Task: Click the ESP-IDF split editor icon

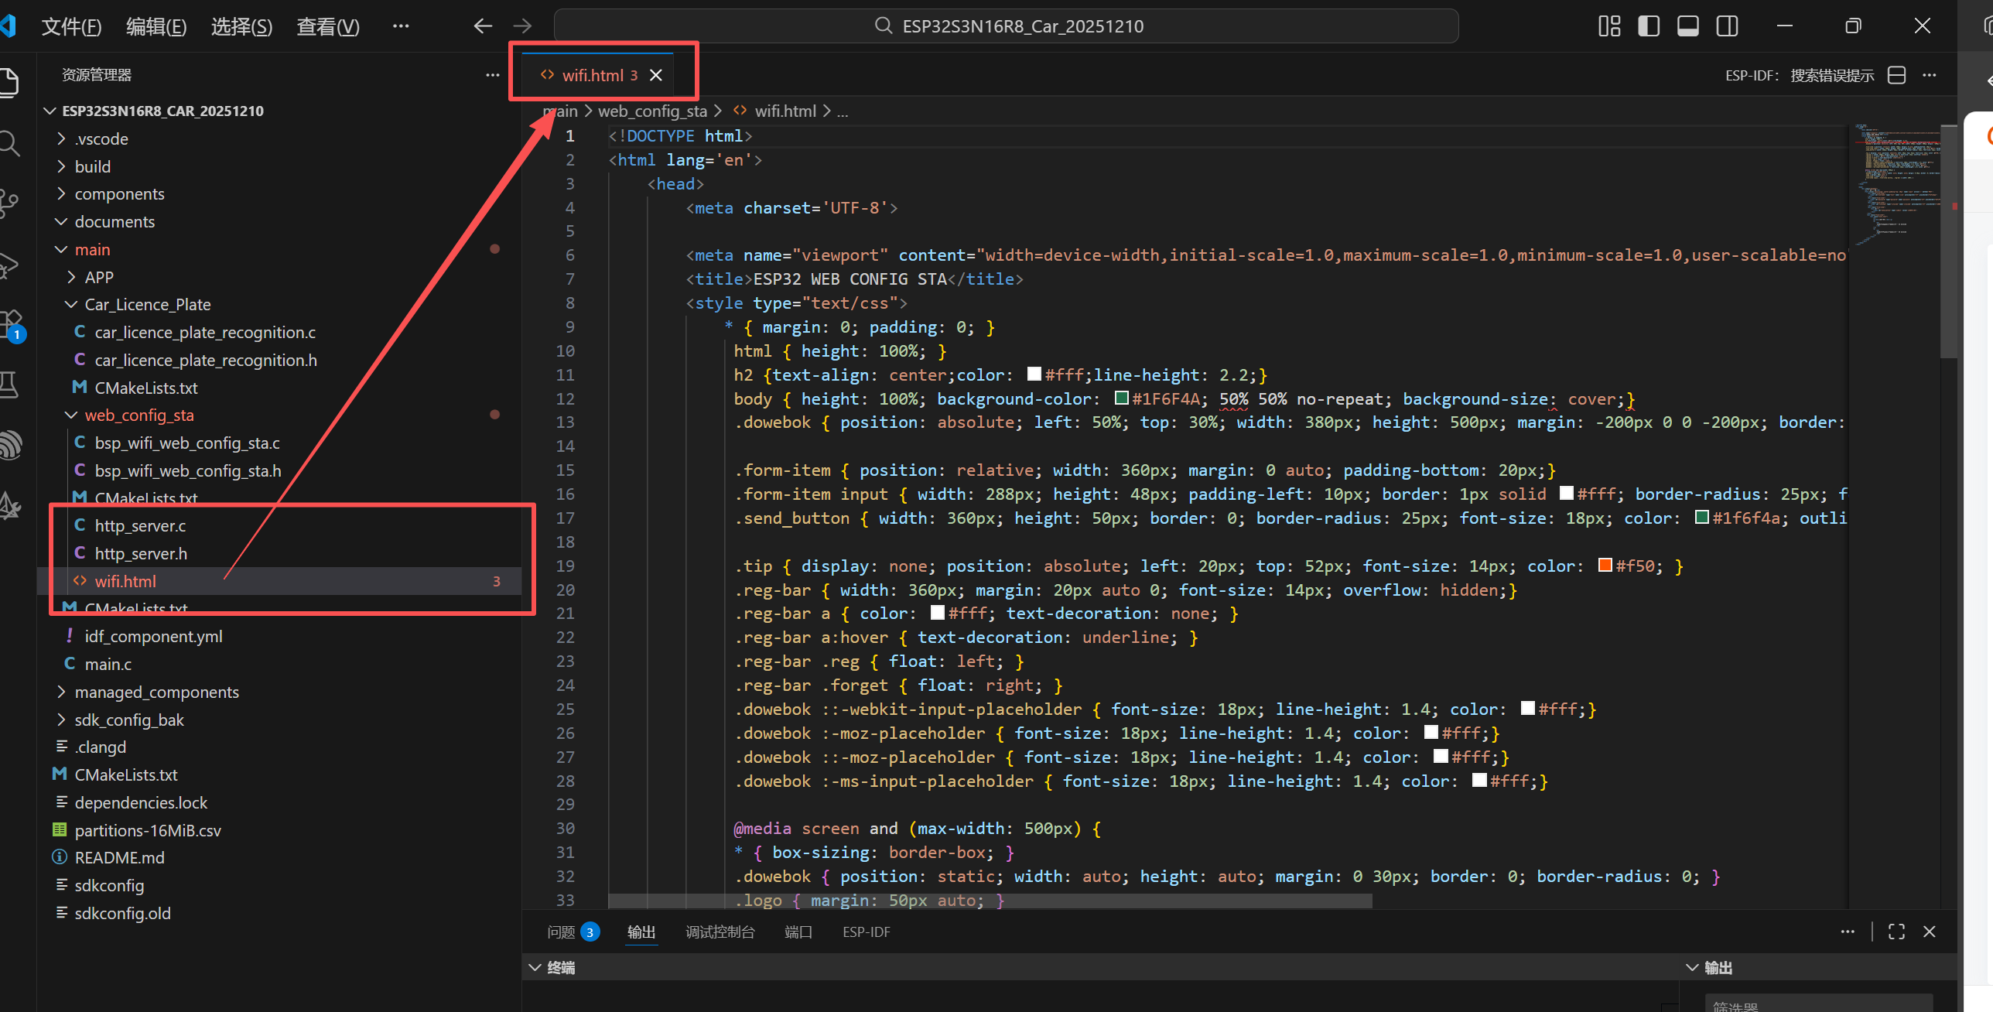Action: click(x=1896, y=75)
